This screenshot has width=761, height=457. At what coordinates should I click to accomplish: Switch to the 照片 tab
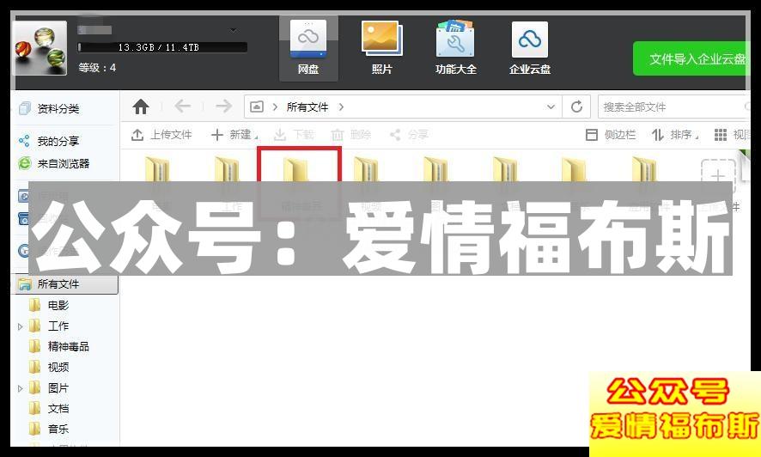381,47
